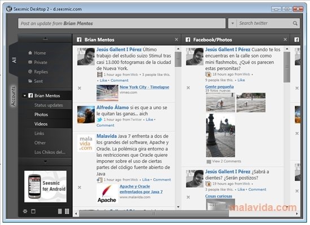Image resolution: width=310 pixels, height=225 pixels.
Task: Select Links under Brian Mentos
Action: [x=39, y=134]
